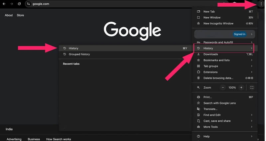Click the download arrow icon
266x141 pixels.
pos(198,54)
